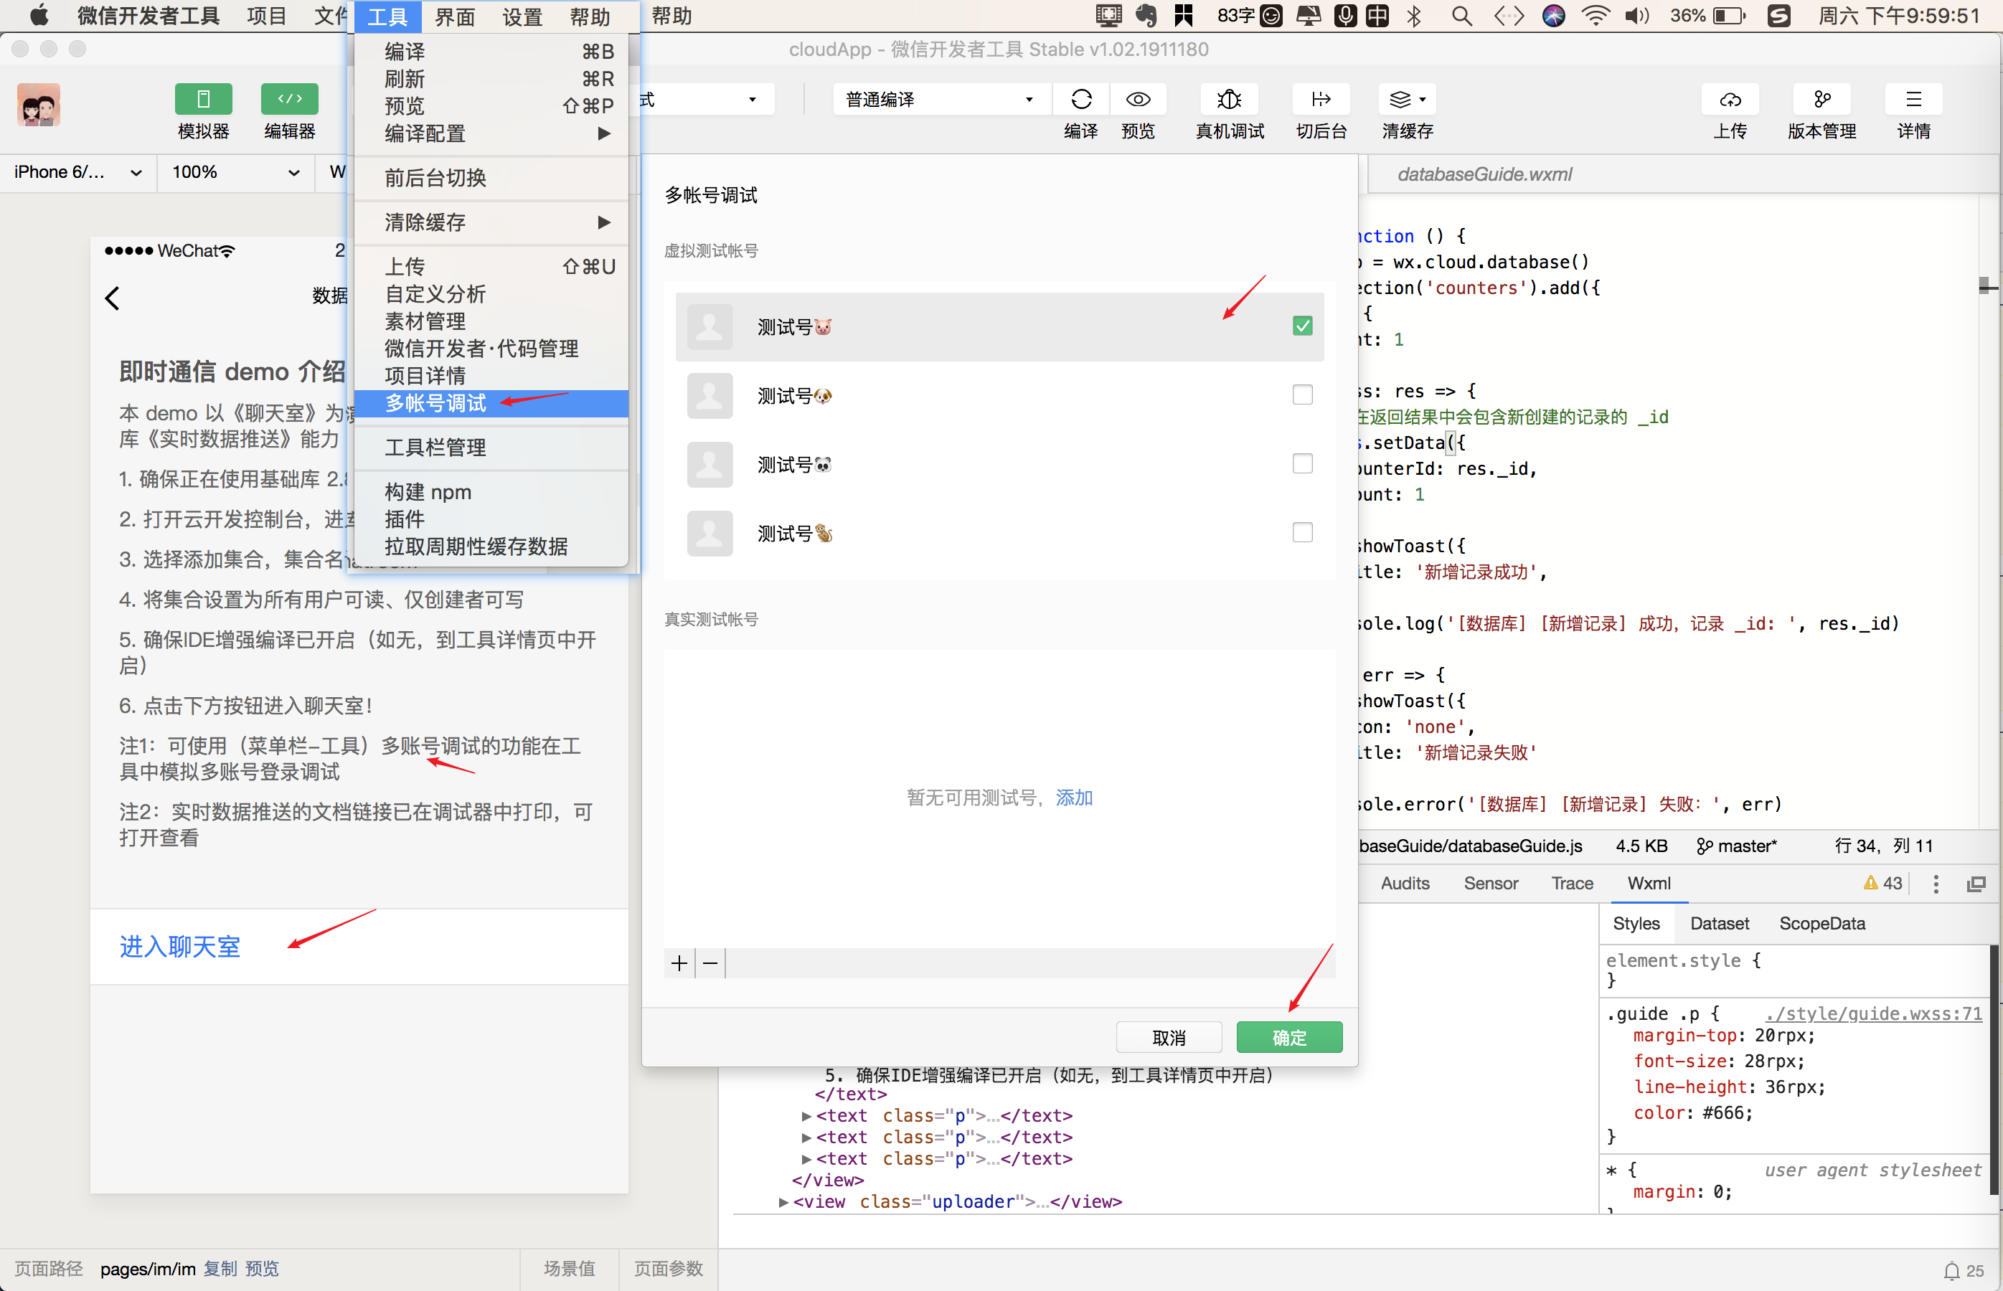
Task: Click the Bluetooth icon in menu bar
Action: point(1413,16)
